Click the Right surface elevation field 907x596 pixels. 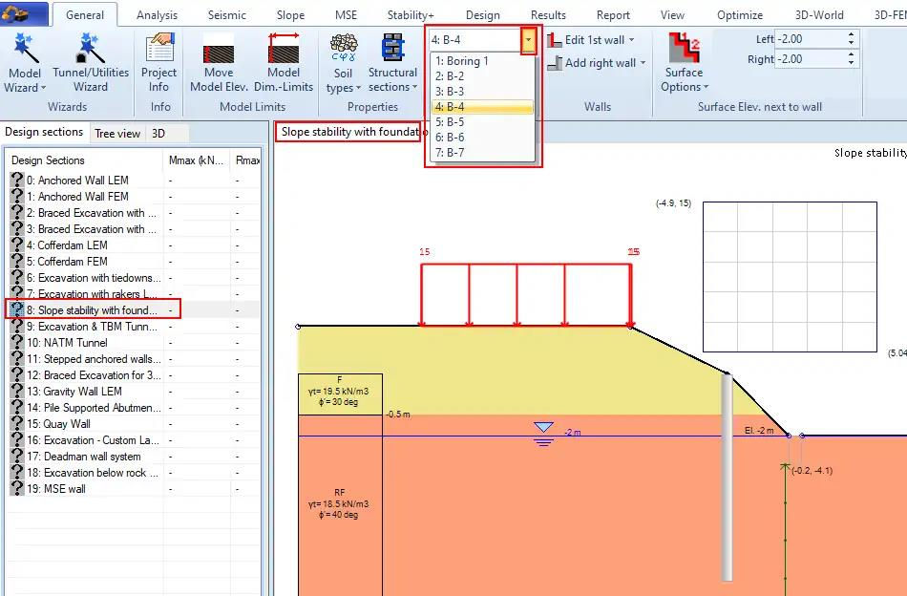pyautogui.click(x=810, y=59)
